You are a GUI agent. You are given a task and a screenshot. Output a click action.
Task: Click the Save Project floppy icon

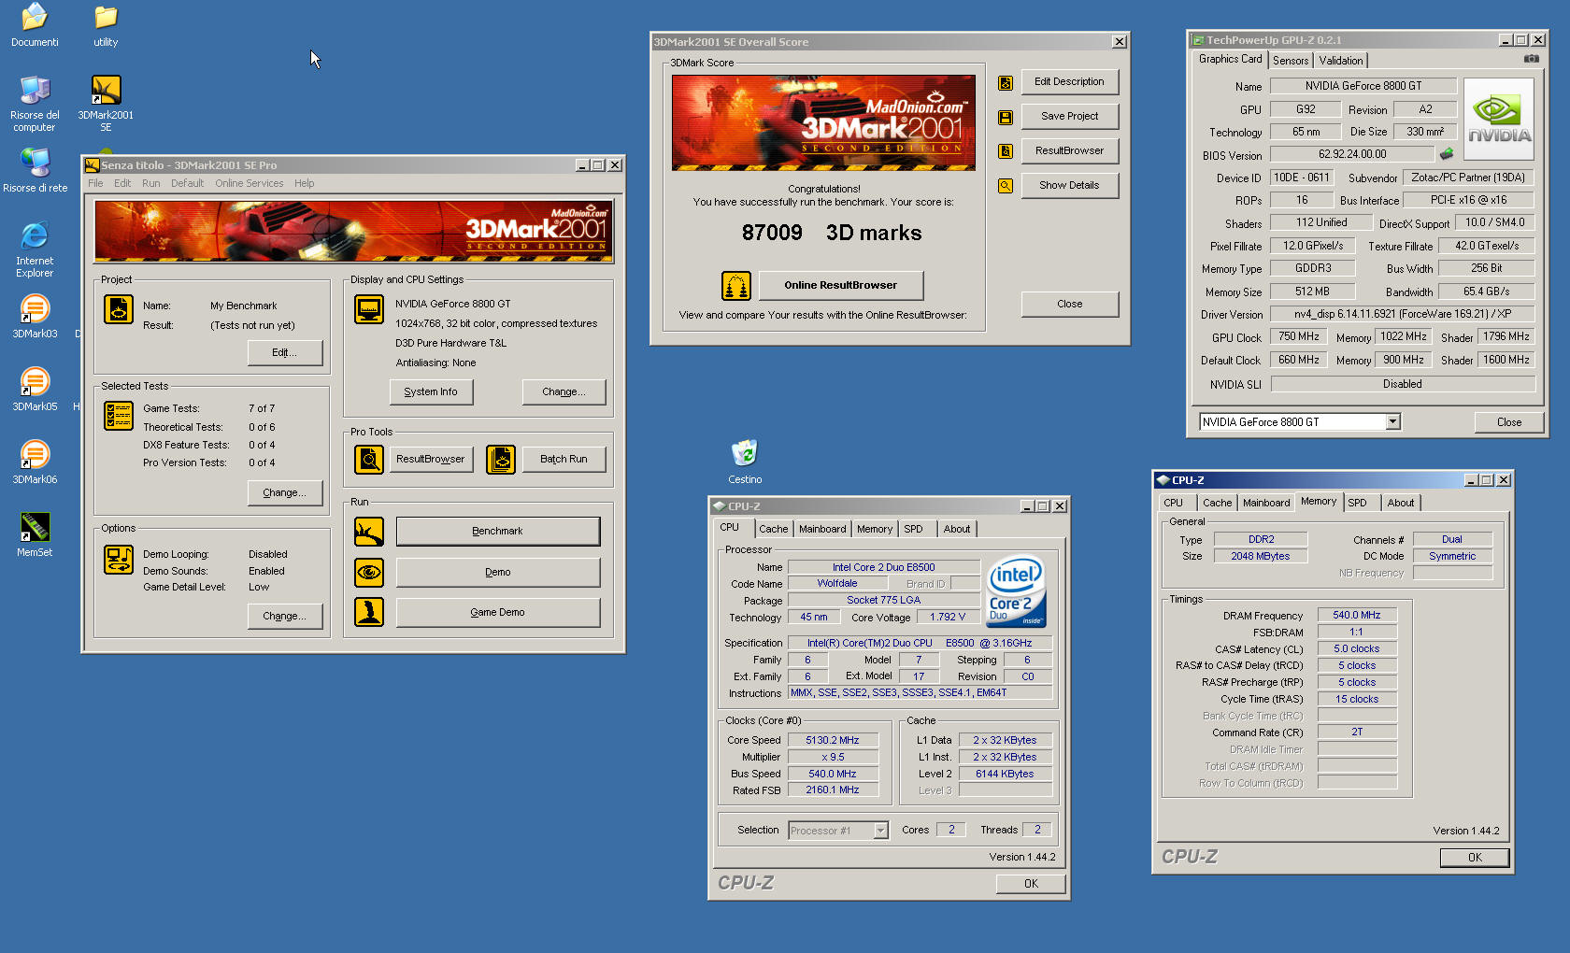(1006, 117)
